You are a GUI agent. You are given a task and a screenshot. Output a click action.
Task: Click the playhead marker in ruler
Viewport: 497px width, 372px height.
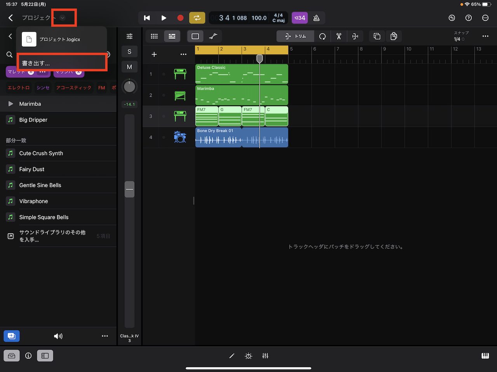(x=259, y=59)
